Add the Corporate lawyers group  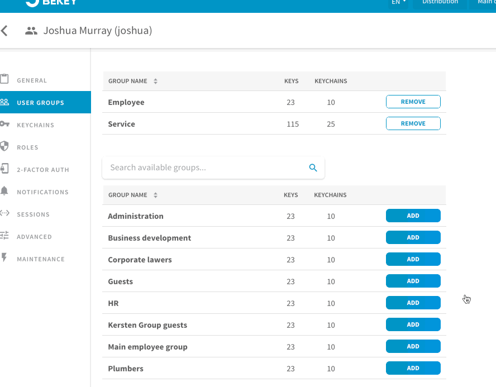[x=413, y=259]
